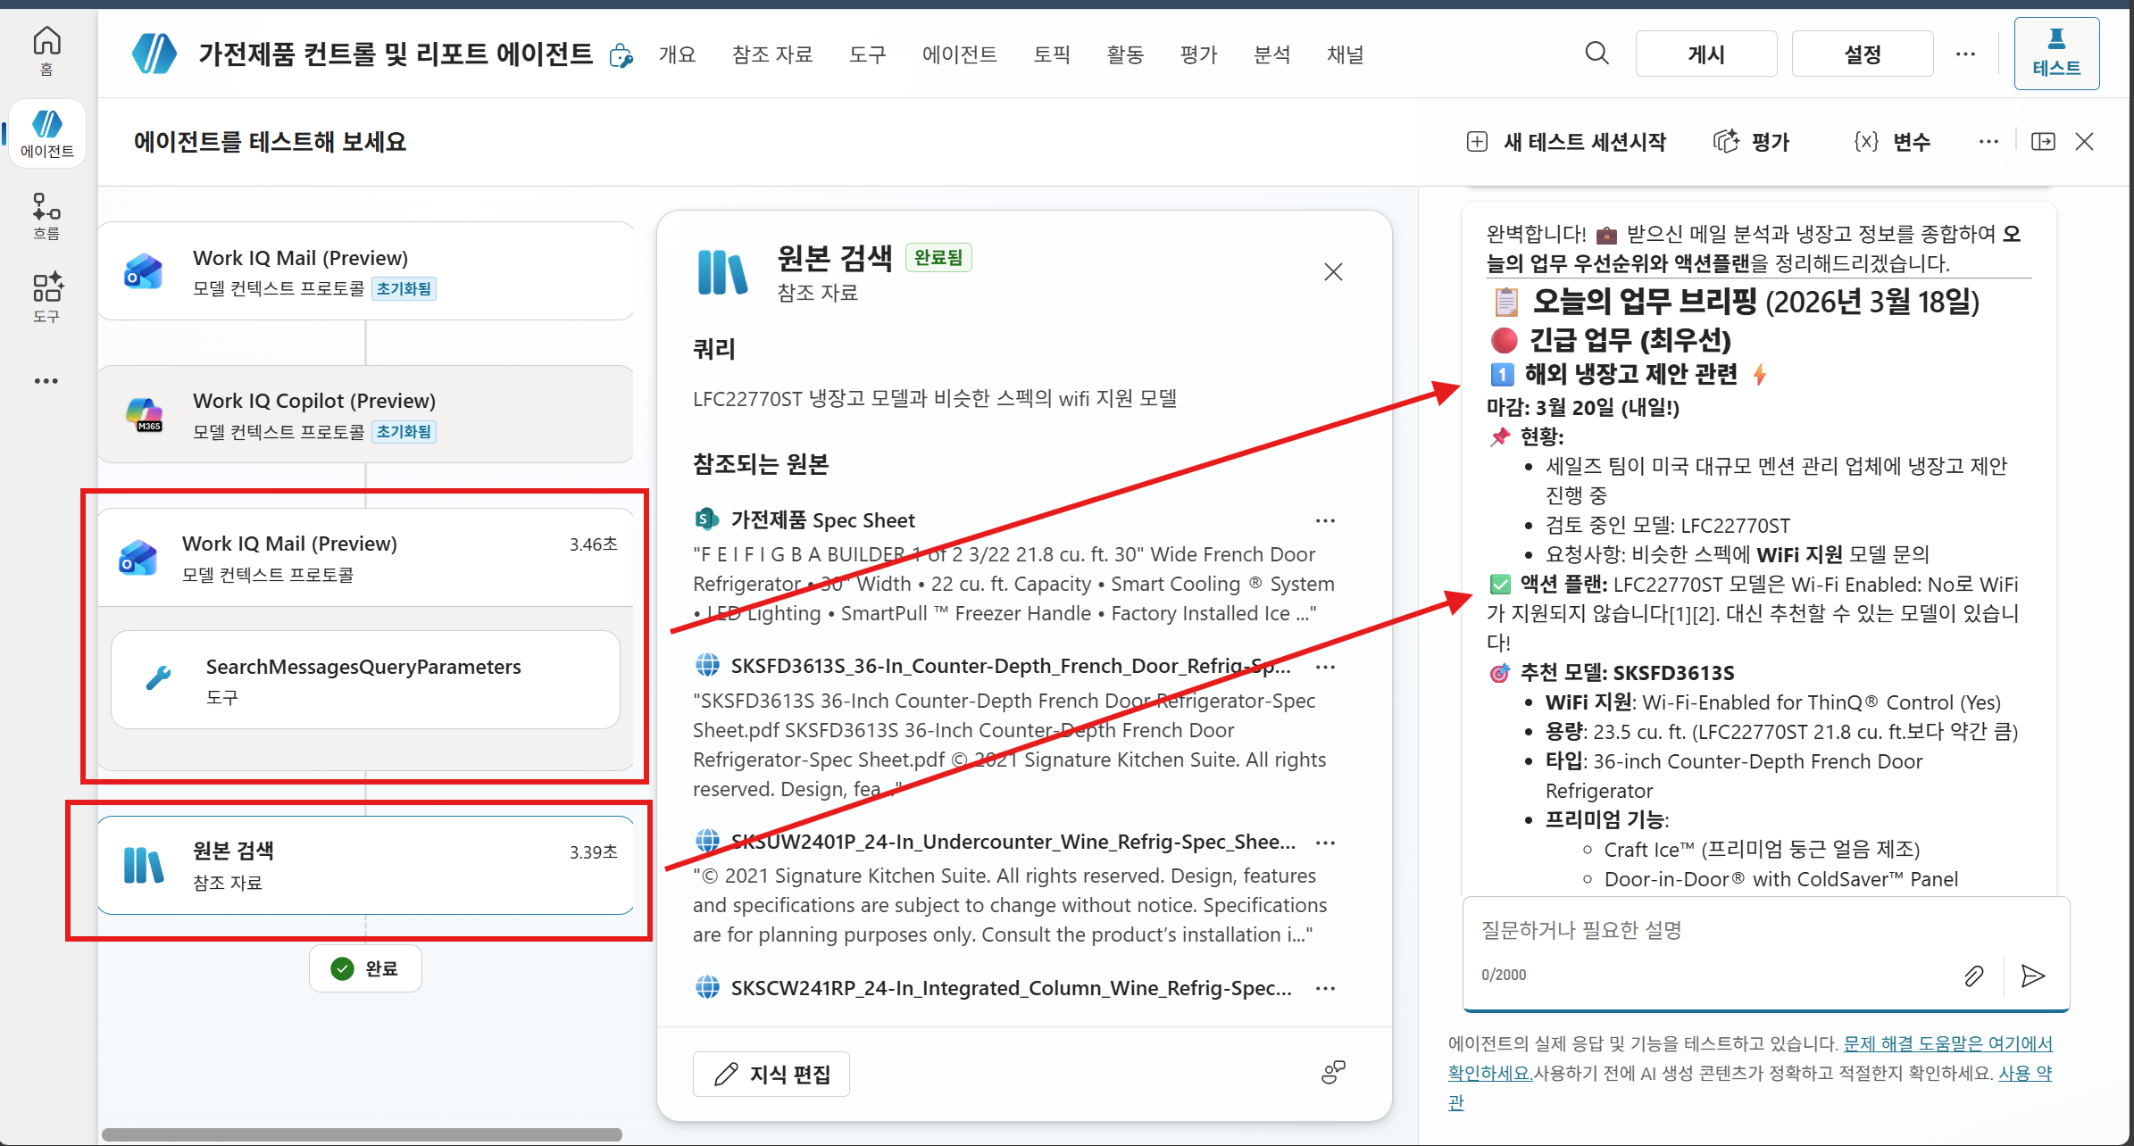
Task: Select the Work IQ Copilot (Preview) node
Action: pyautogui.click(x=366, y=414)
